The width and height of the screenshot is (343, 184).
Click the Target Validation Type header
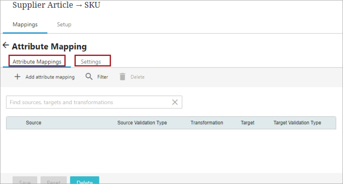(x=297, y=123)
